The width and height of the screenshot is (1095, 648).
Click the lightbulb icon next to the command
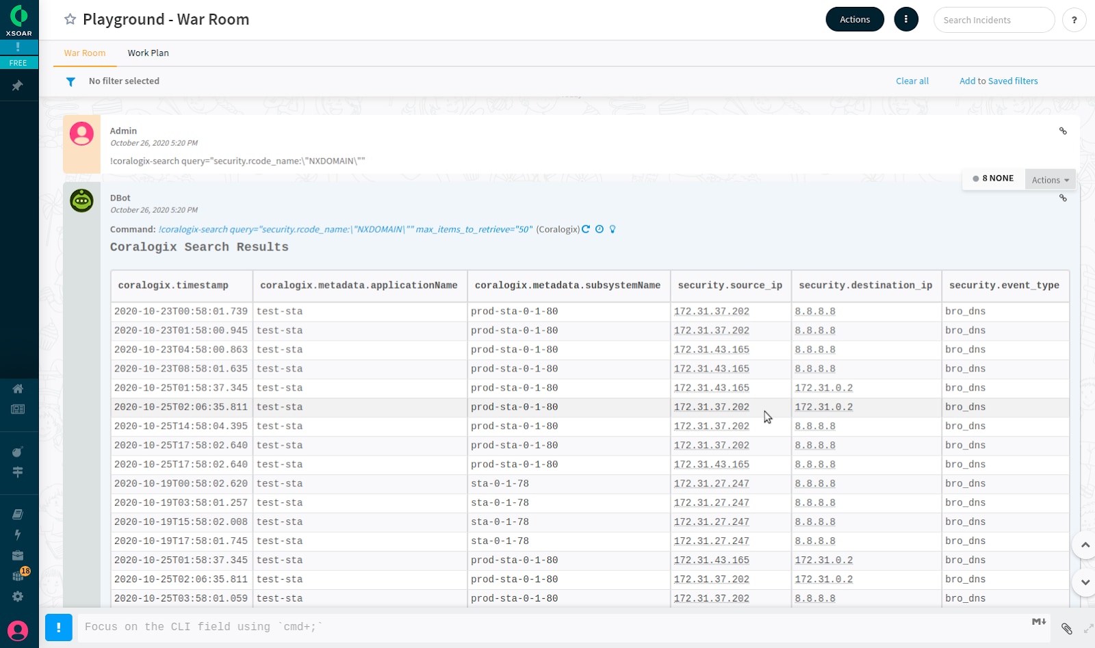point(613,229)
